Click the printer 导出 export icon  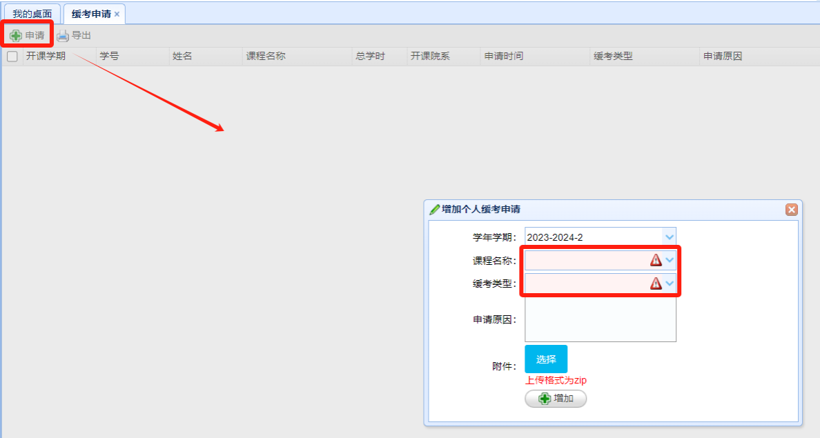[x=63, y=36]
